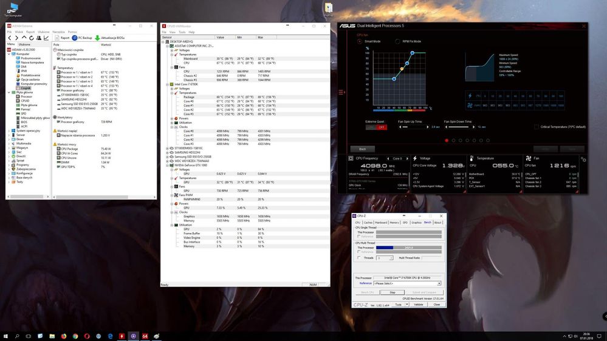Click the Validate button in CPU-Z
The height and width of the screenshot is (341, 607).
419,305
